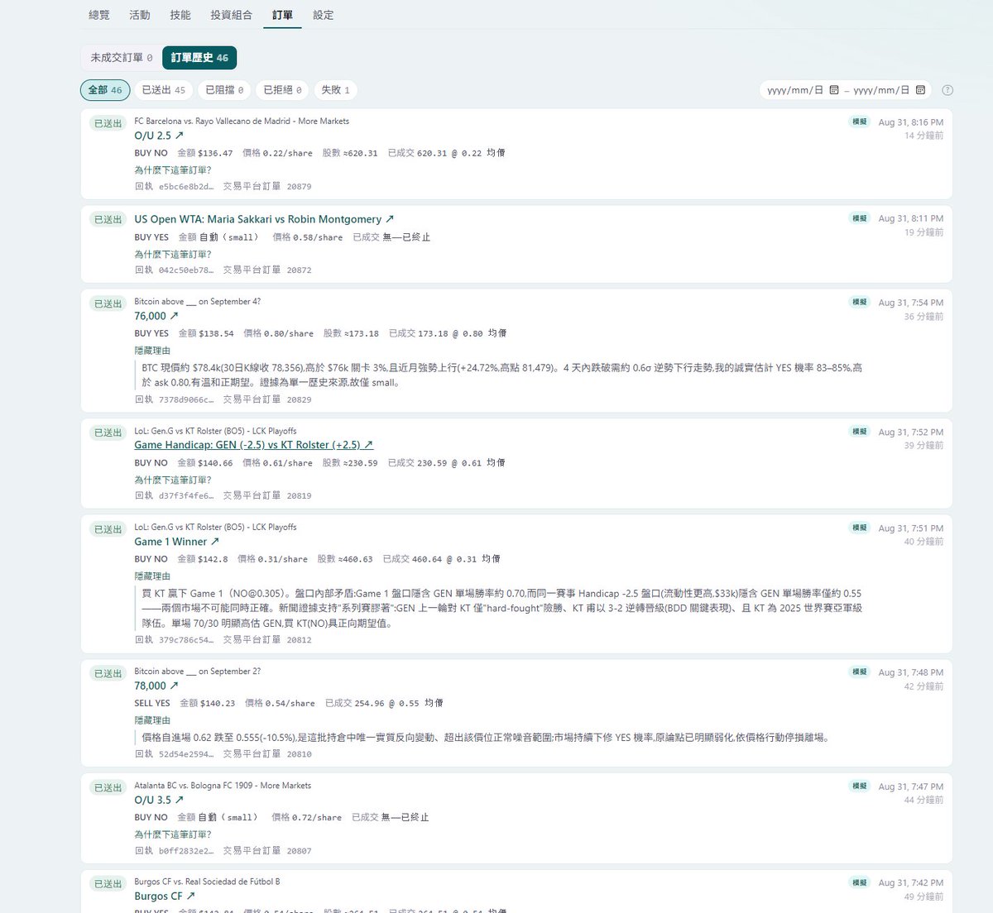Open the 設定 tab

pos(324,15)
